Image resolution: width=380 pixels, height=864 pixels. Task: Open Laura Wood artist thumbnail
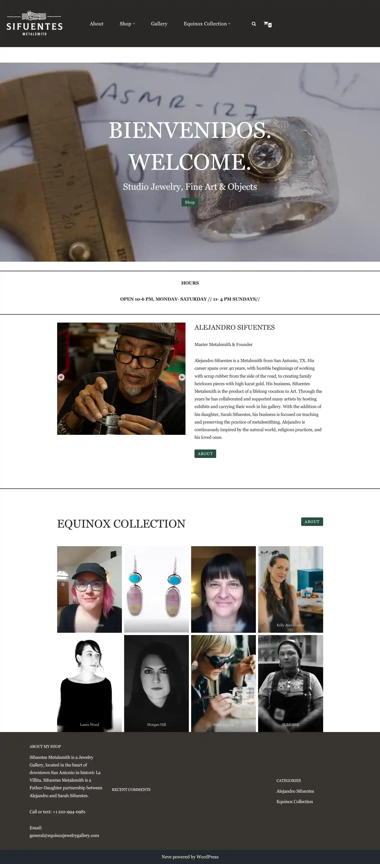click(x=90, y=683)
